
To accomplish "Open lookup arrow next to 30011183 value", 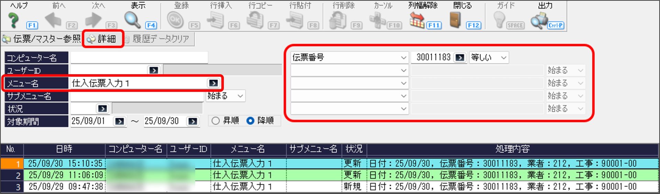I will [460, 57].
